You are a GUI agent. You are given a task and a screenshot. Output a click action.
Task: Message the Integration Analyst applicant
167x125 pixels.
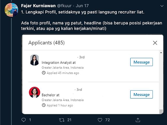141,62
